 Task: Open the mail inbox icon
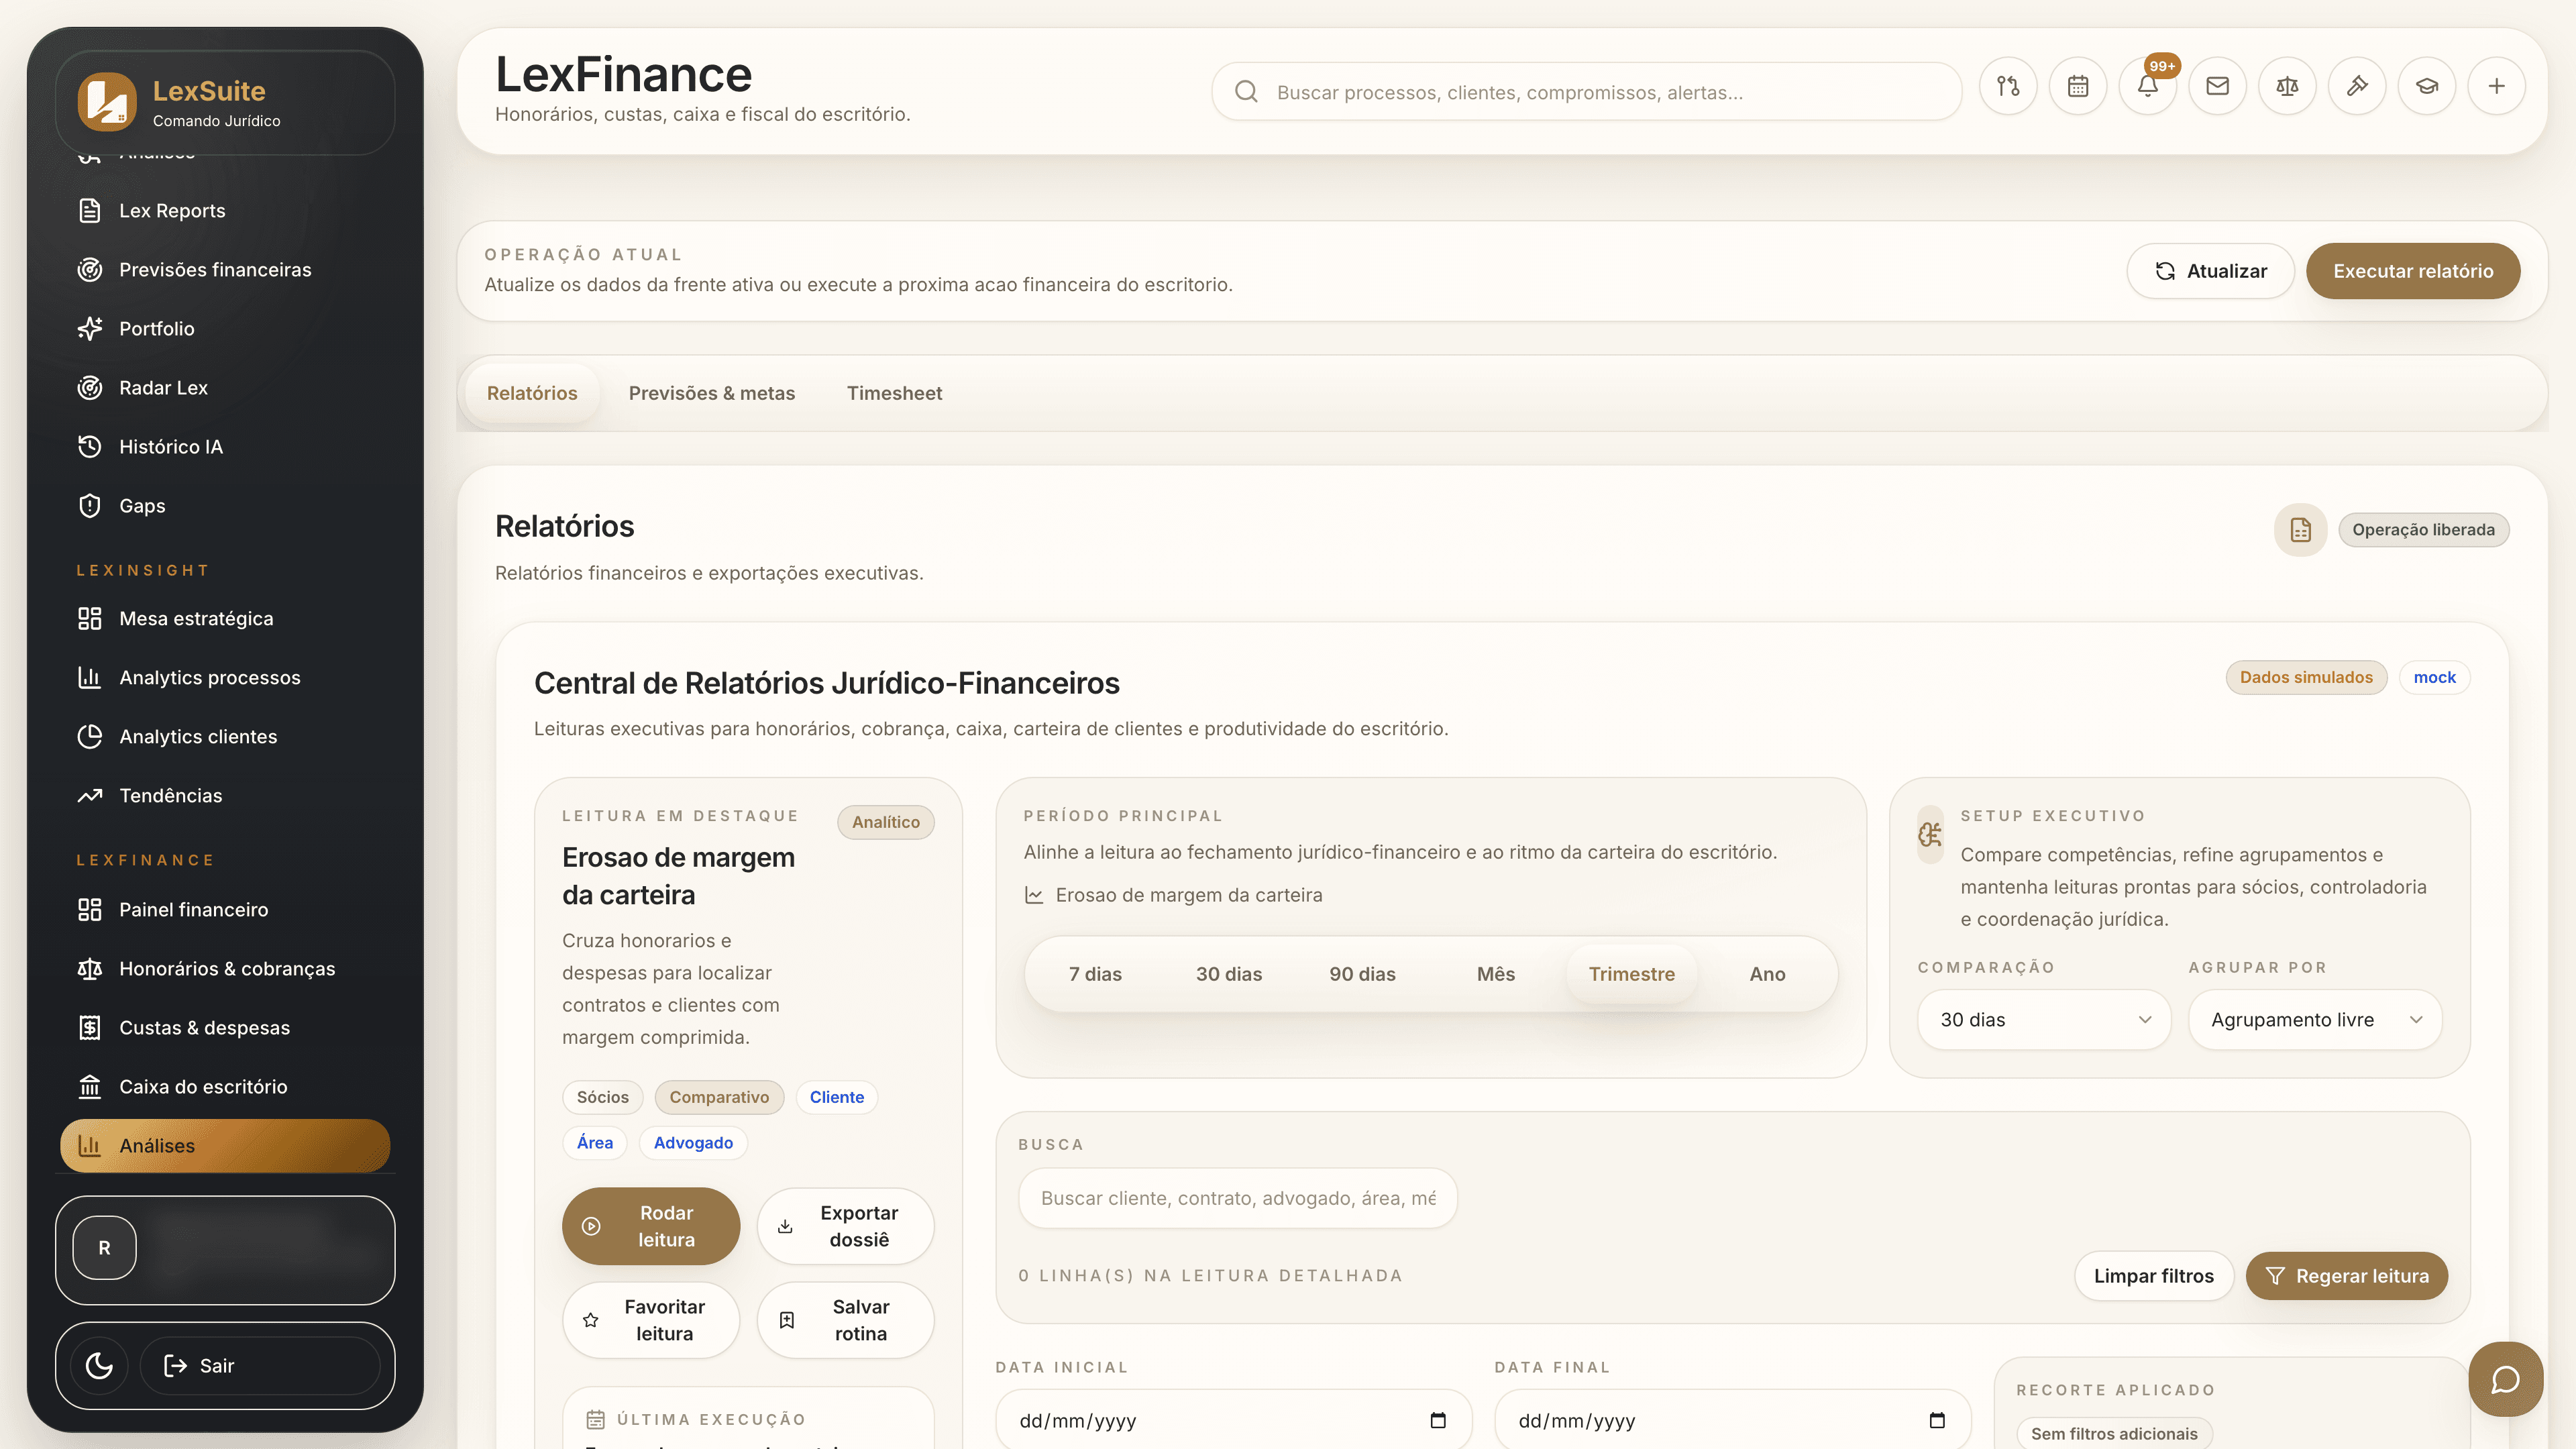click(x=2217, y=86)
